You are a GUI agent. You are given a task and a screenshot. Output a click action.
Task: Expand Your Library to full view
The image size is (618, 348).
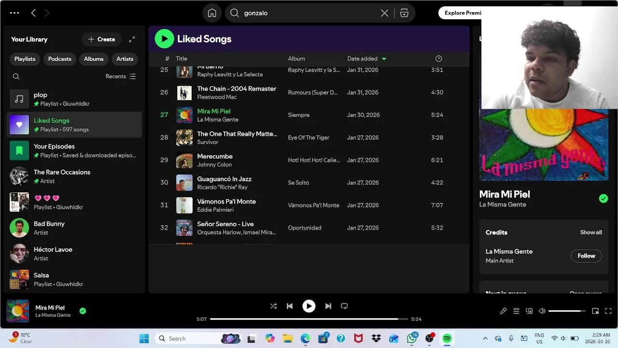coord(132,39)
